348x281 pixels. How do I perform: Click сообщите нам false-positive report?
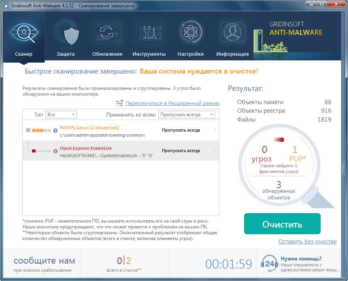44,264
